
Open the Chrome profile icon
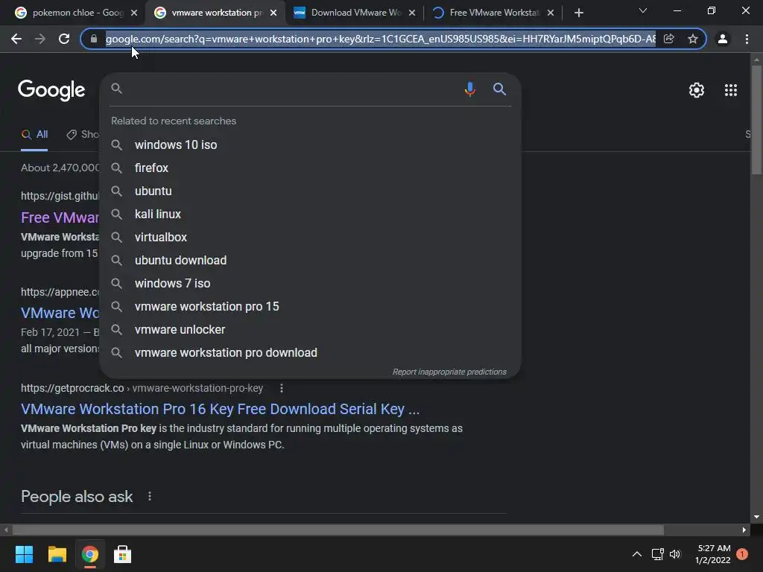723,39
